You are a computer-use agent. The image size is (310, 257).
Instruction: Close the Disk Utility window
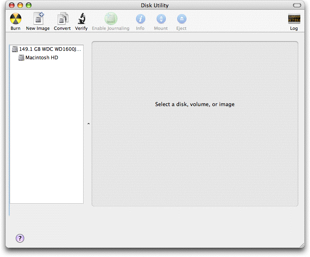tap(12, 5)
